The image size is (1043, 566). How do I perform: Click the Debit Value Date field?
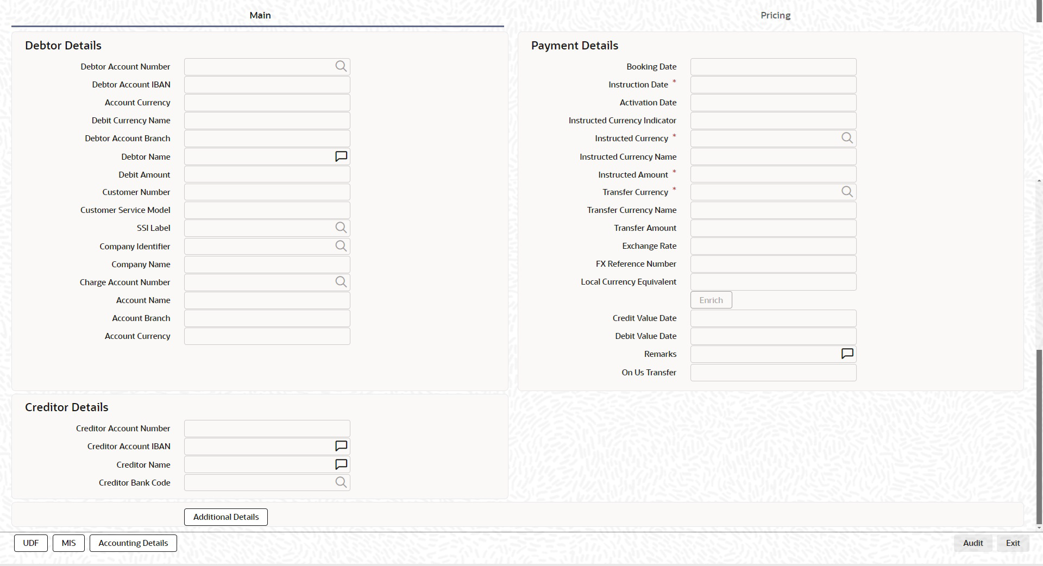click(x=774, y=336)
